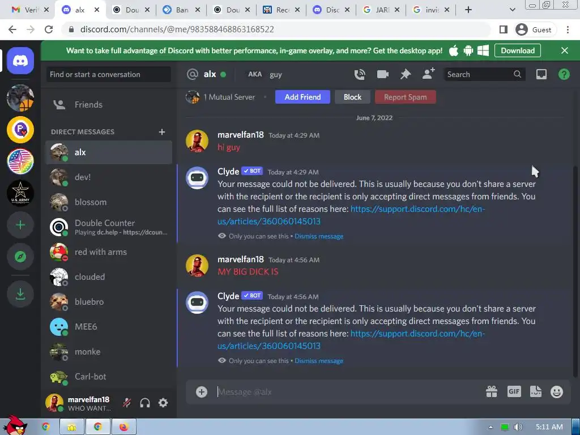The width and height of the screenshot is (580, 435).
Task: Open the sticker picker
Action: coord(536,391)
